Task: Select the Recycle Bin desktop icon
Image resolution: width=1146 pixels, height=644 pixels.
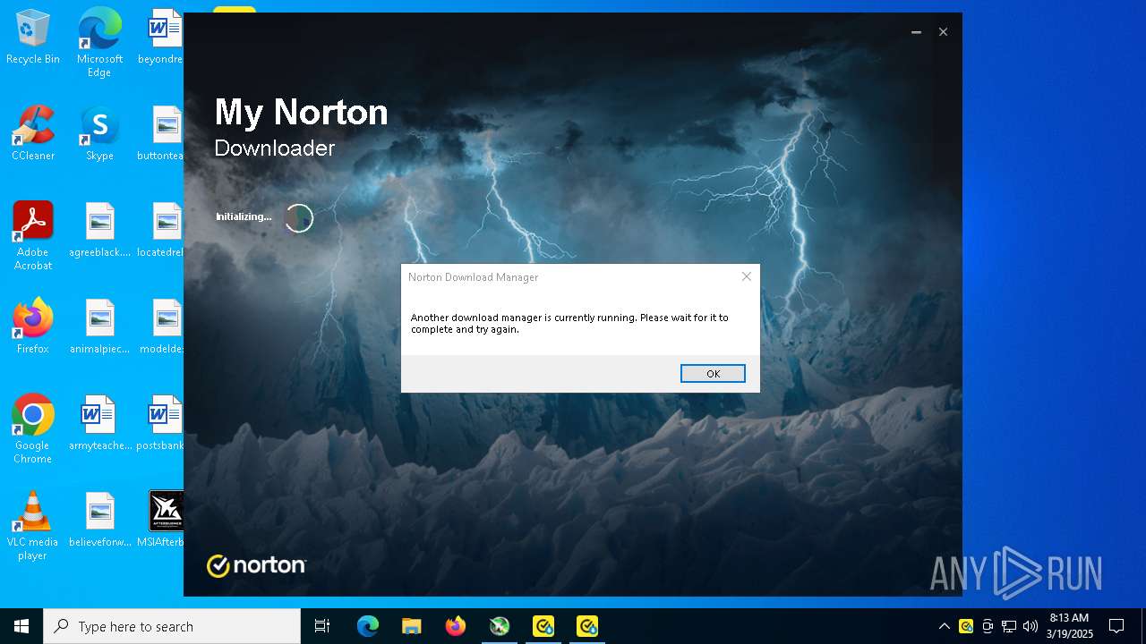Action: tap(33, 38)
